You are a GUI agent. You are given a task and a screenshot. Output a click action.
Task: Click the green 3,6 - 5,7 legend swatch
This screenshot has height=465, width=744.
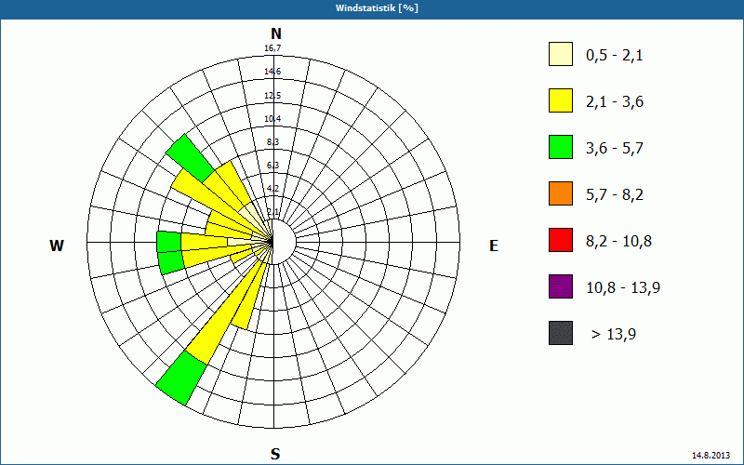[x=561, y=147]
